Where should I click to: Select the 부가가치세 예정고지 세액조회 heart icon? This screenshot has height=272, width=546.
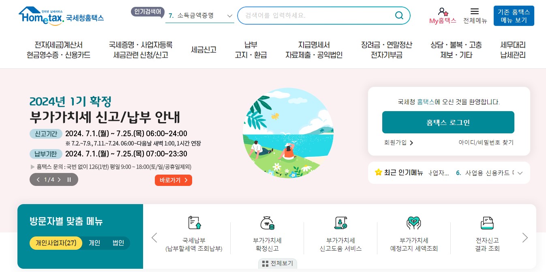click(x=413, y=223)
